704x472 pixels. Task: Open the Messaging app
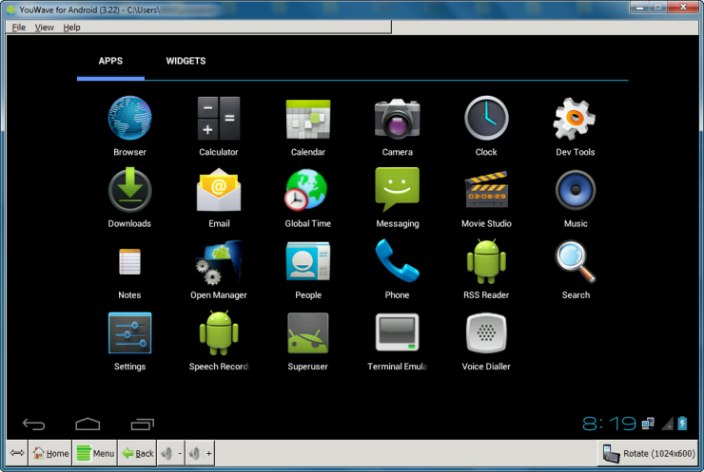pyautogui.click(x=398, y=190)
